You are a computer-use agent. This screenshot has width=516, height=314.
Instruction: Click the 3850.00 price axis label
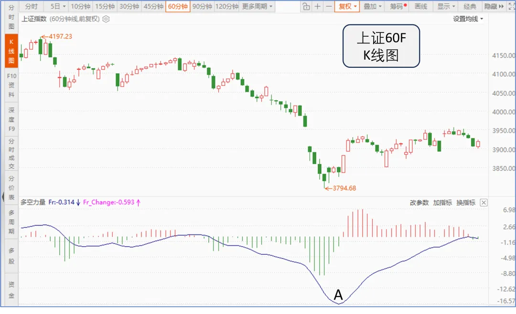504,168
